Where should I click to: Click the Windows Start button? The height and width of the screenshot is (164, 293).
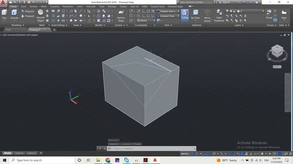click(x=5, y=160)
